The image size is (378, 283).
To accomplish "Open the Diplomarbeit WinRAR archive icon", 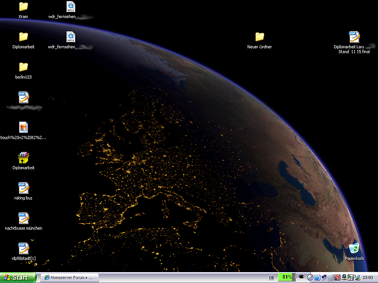I will (x=23, y=158).
